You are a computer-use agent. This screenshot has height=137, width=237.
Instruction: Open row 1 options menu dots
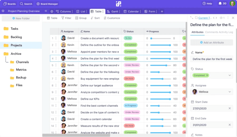tap(56, 38)
